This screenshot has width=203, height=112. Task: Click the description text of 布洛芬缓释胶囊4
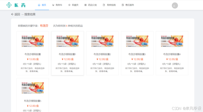point(172,70)
